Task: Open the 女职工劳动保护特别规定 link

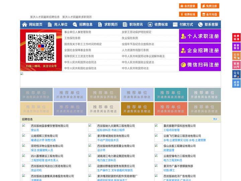Action: coord(137,32)
